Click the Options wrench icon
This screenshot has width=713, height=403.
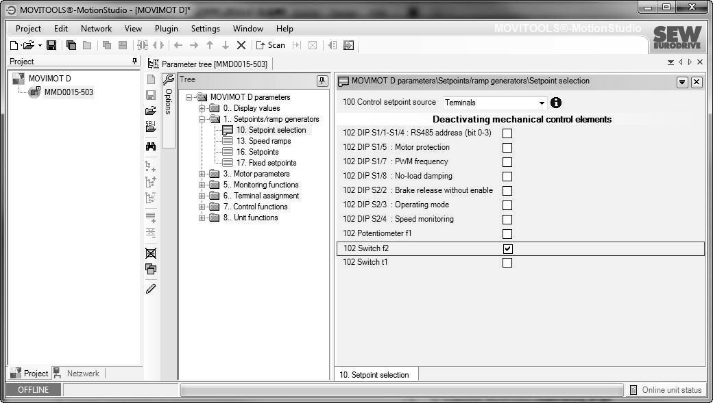(168, 79)
